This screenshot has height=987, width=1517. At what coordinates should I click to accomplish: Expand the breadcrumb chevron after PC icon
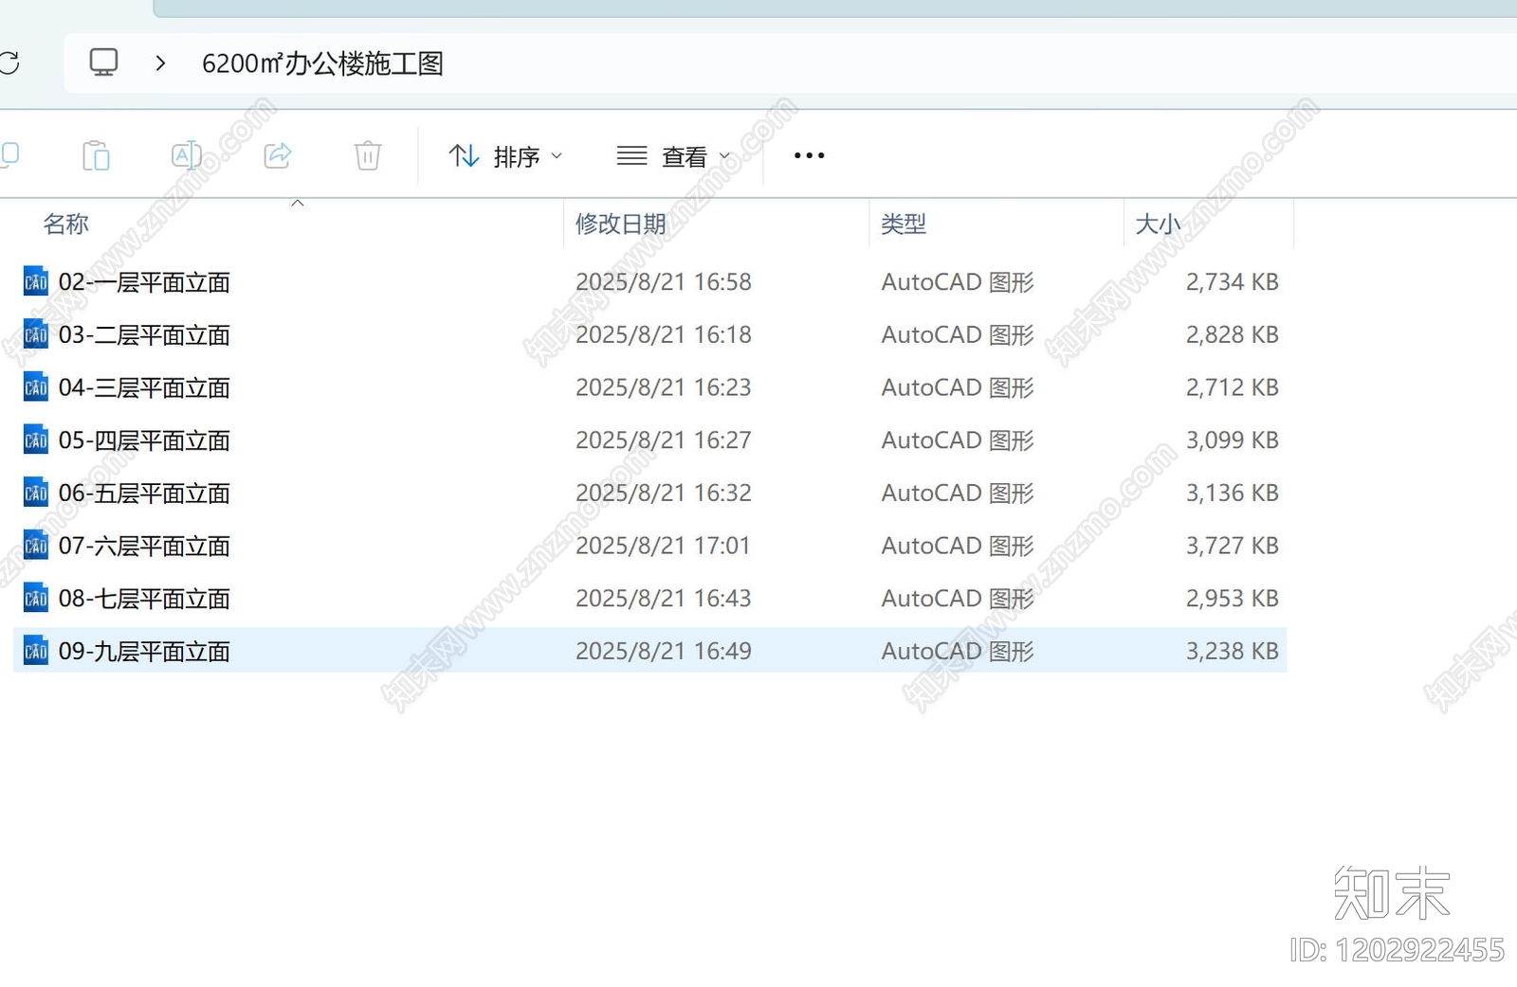(160, 63)
